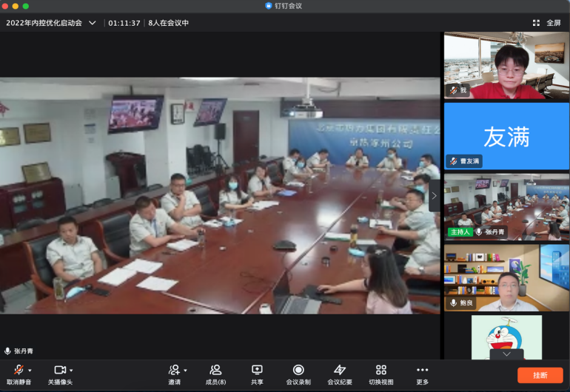The image size is (570, 392).
Task: Click the 共享 screen share icon
Action: pos(257,371)
